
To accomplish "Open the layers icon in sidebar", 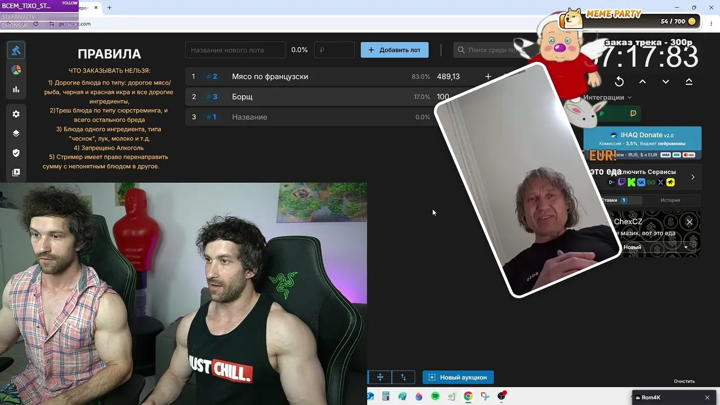I will [x=16, y=133].
